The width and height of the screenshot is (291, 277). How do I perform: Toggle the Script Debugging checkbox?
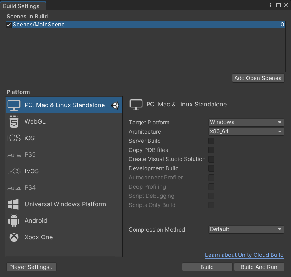212,196
